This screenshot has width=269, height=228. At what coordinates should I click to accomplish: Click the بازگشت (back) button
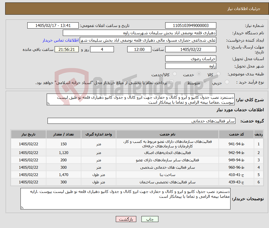126,219
